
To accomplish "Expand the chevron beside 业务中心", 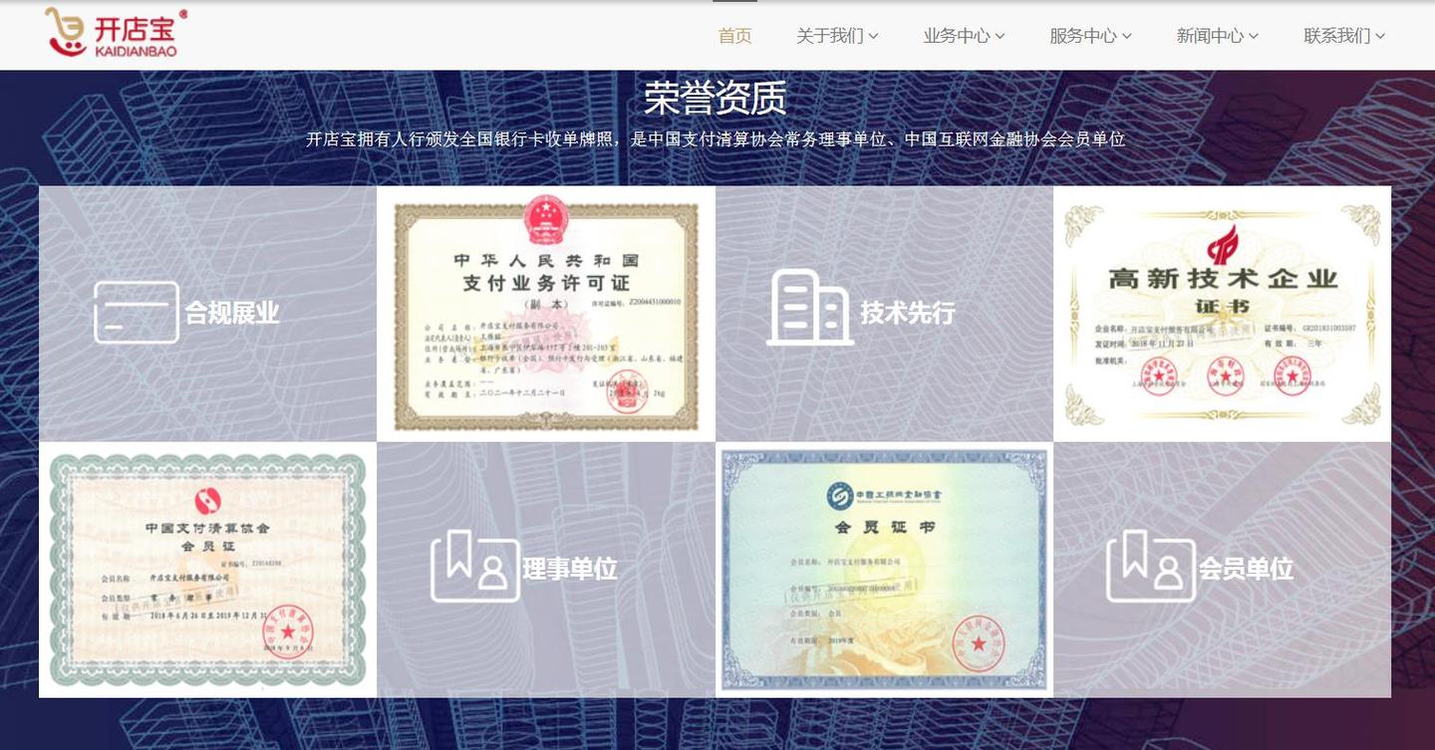I will click(1001, 37).
